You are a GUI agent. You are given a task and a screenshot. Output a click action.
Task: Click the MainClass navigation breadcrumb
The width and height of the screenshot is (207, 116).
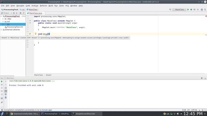32,10
